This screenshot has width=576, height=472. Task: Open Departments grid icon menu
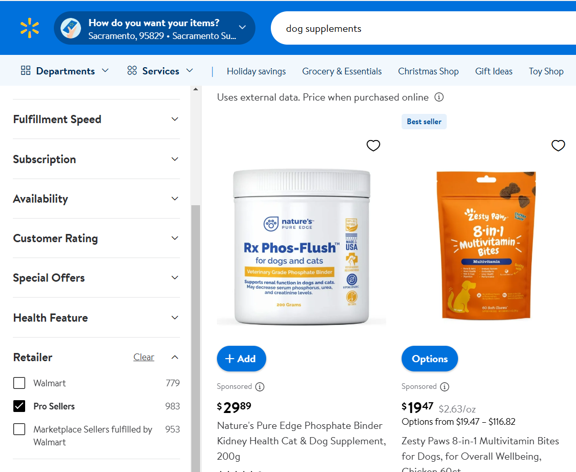coord(26,70)
